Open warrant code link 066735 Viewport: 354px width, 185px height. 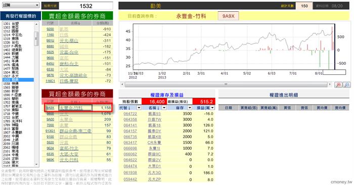pyautogui.click(x=130, y=136)
